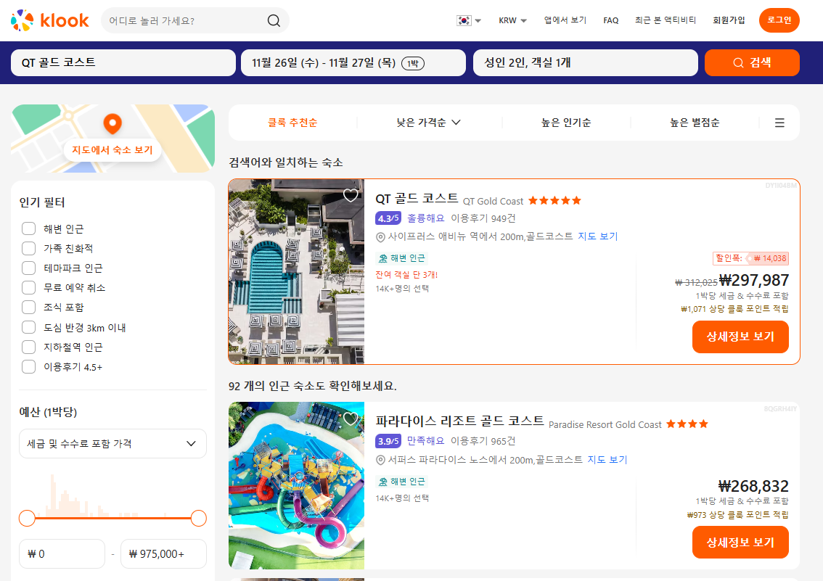
Task: Click heart icon on 파라다이스 리조트 photo
Action: 351,419
